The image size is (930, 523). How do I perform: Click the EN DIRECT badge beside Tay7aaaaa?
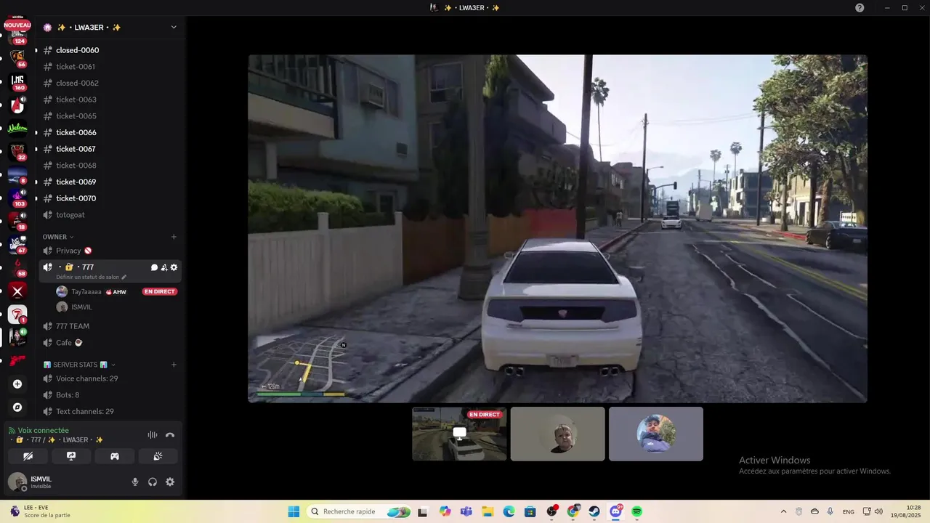(160, 292)
